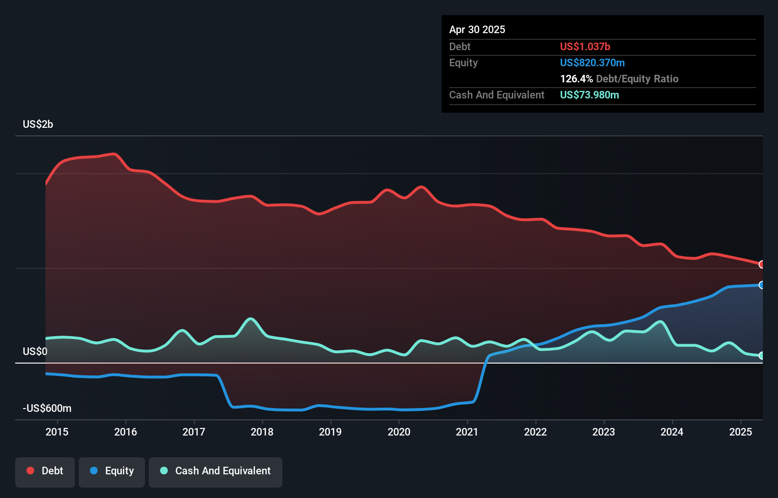Toggle the Equity series visibility
This screenshot has height=498, width=778.
pos(111,471)
